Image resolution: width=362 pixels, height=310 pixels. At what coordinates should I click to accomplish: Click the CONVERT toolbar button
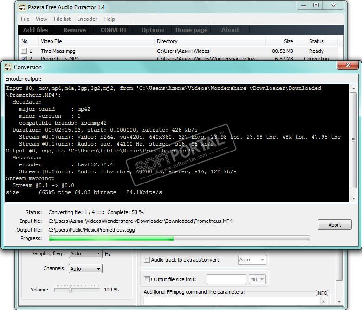pos(114,30)
